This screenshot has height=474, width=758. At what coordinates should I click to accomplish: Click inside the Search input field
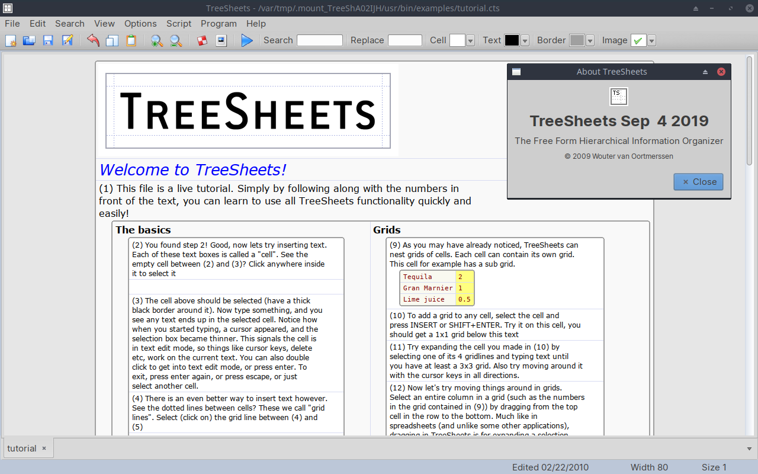320,40
